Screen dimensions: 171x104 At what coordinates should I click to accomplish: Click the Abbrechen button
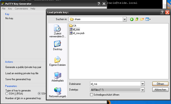(160, 90)
